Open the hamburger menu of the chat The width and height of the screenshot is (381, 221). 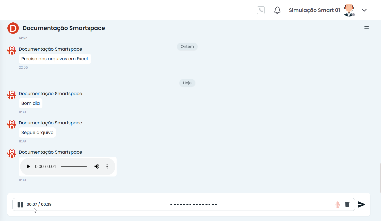[366, 28]
